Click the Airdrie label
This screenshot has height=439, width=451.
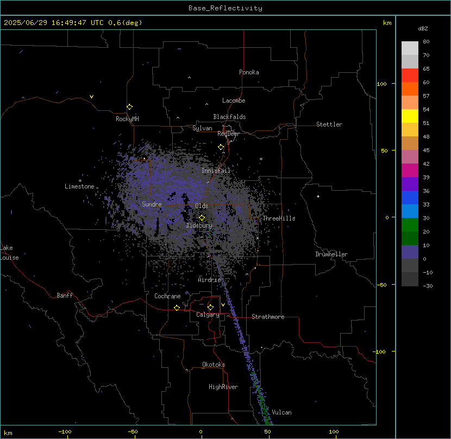(209, 280)
